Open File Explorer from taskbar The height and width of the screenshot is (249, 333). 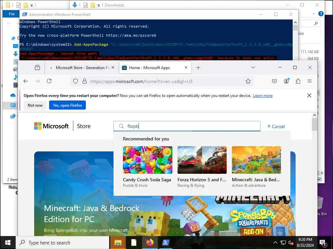(x=118, y=243)
